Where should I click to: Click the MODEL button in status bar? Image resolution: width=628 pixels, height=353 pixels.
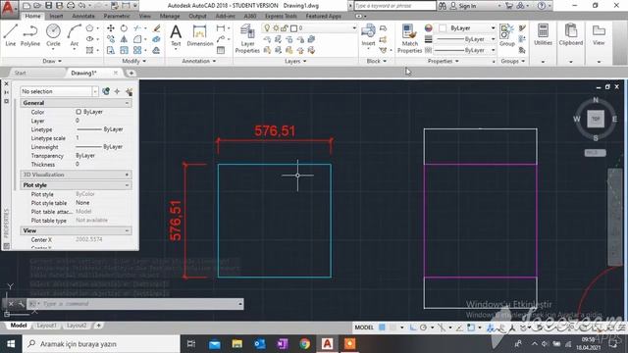coord(364,328)
